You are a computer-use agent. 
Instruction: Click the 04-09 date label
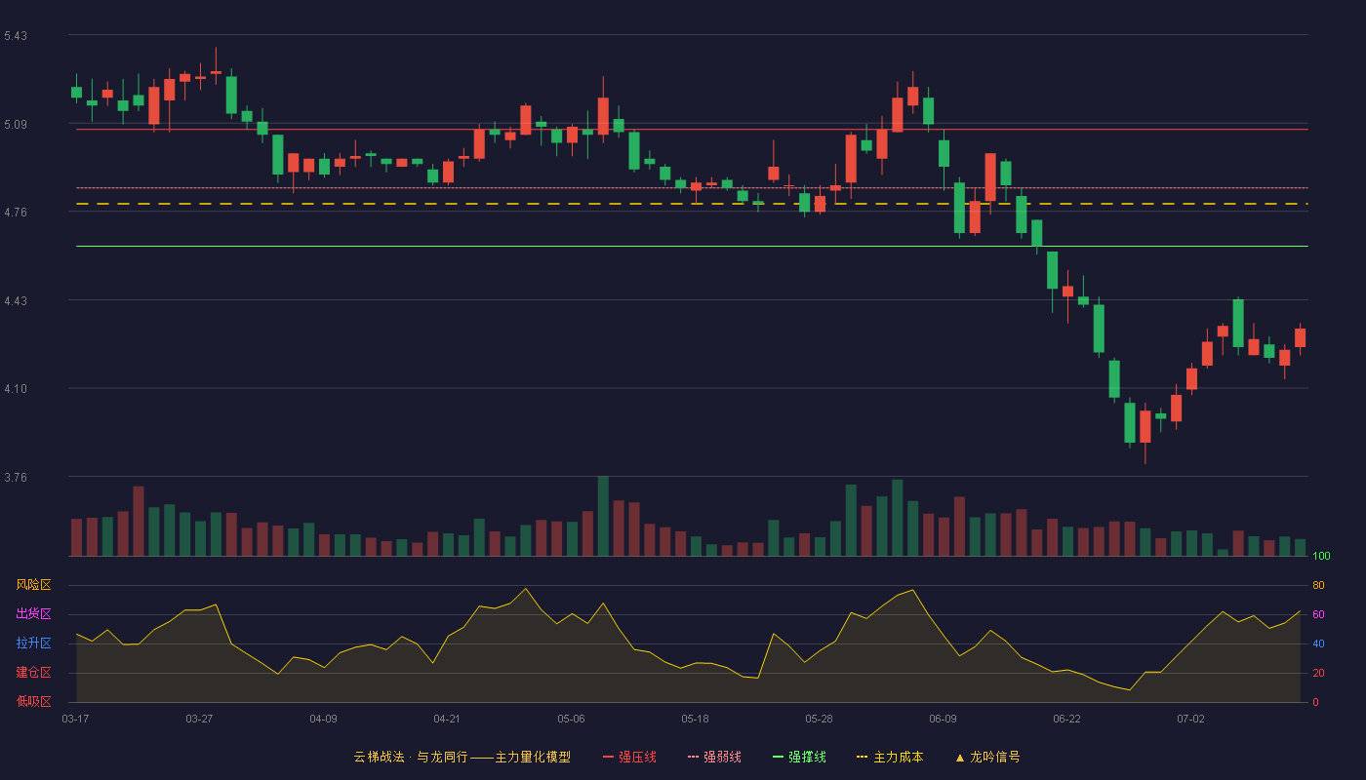click(x=323, y=719)
